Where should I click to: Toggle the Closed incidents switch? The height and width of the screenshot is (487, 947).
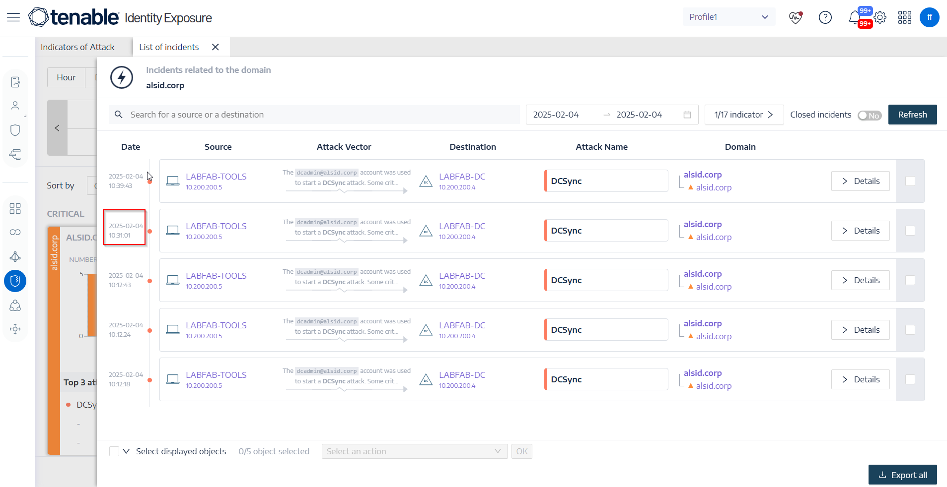(x=869, y=115)
